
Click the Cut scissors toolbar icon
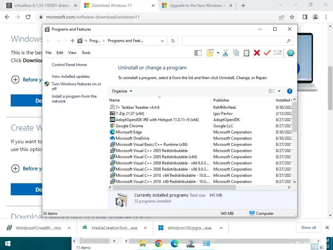click(x=225, y=53)
